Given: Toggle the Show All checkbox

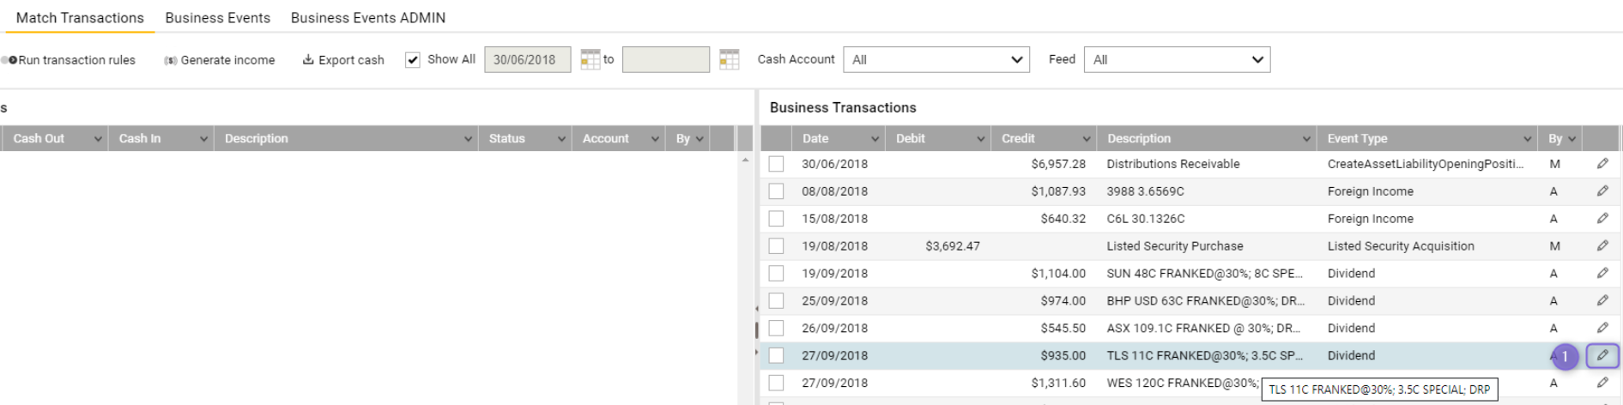Looking at the screenshot, I should pos(413,59).
